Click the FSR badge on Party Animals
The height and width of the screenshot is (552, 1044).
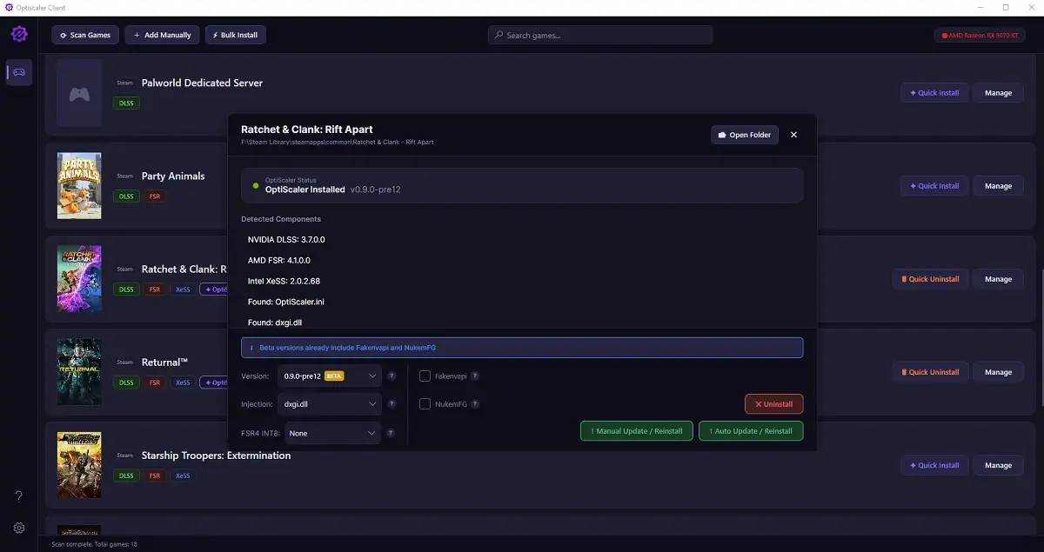(155, 196)
